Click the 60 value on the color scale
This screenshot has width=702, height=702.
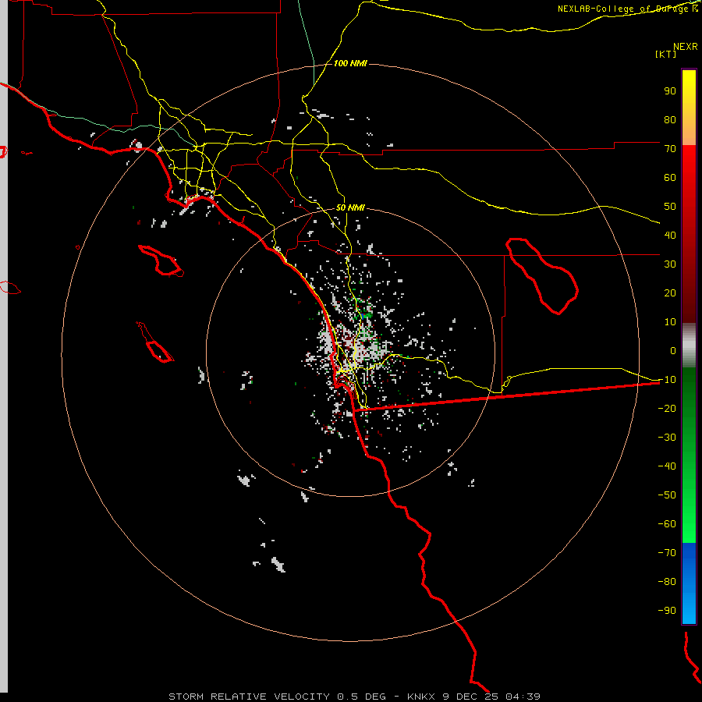coord(670,177)
